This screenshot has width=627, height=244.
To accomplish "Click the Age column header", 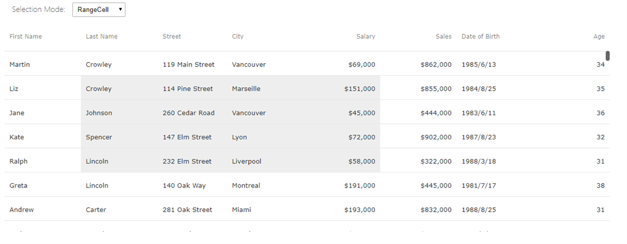I will (599, 36).
